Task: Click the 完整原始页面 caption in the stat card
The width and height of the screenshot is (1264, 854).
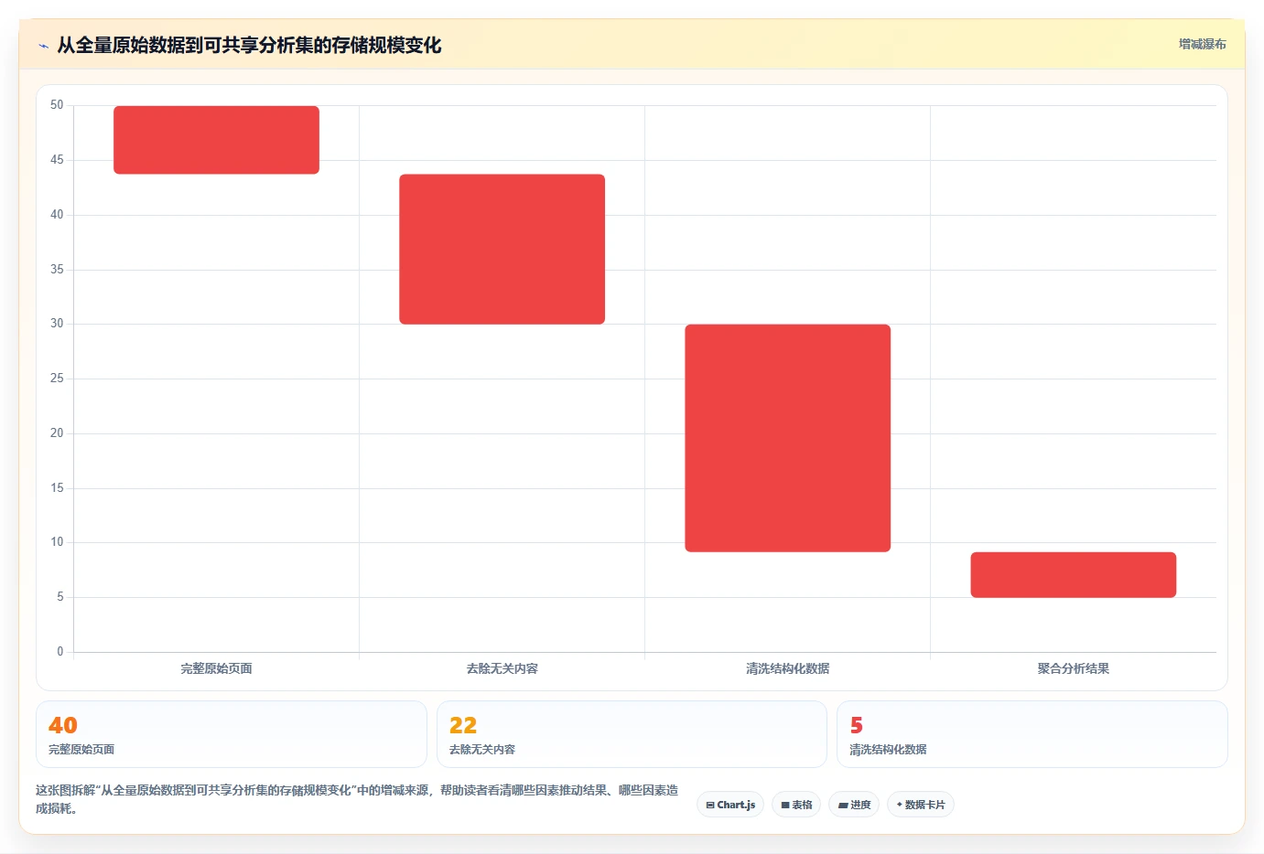Action: point(81,749)
